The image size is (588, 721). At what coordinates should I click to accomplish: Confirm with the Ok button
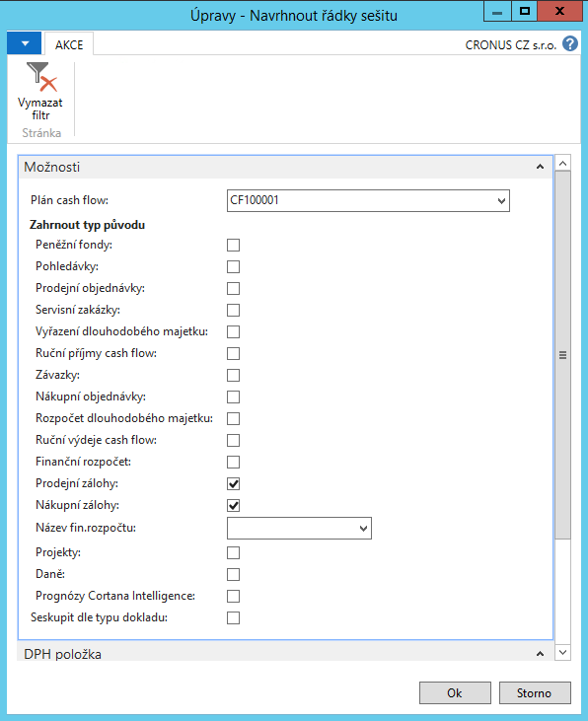[x=455, y=693]
